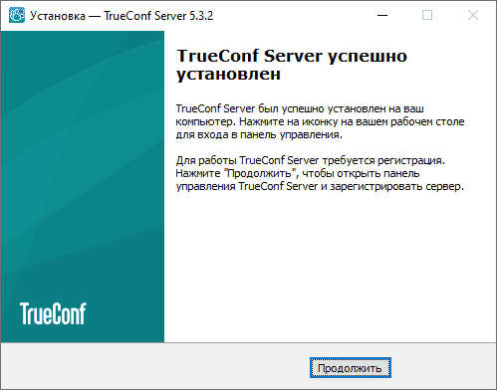This screenshot has height=390, width=497.
Task: Click the window title 'Установка — TrueConf Server 5.3.2'
Action: tap(122, 16)
